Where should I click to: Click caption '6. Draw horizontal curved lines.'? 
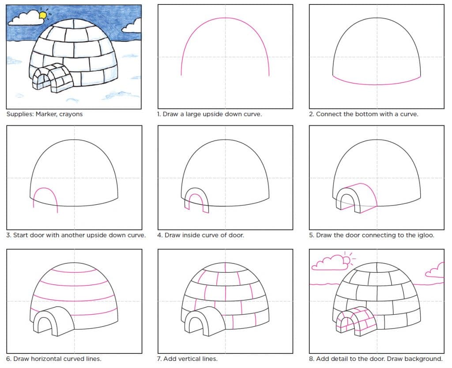53,359
